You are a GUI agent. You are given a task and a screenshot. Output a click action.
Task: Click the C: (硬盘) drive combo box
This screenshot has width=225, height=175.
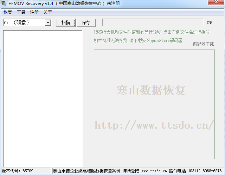coord(24,22)
